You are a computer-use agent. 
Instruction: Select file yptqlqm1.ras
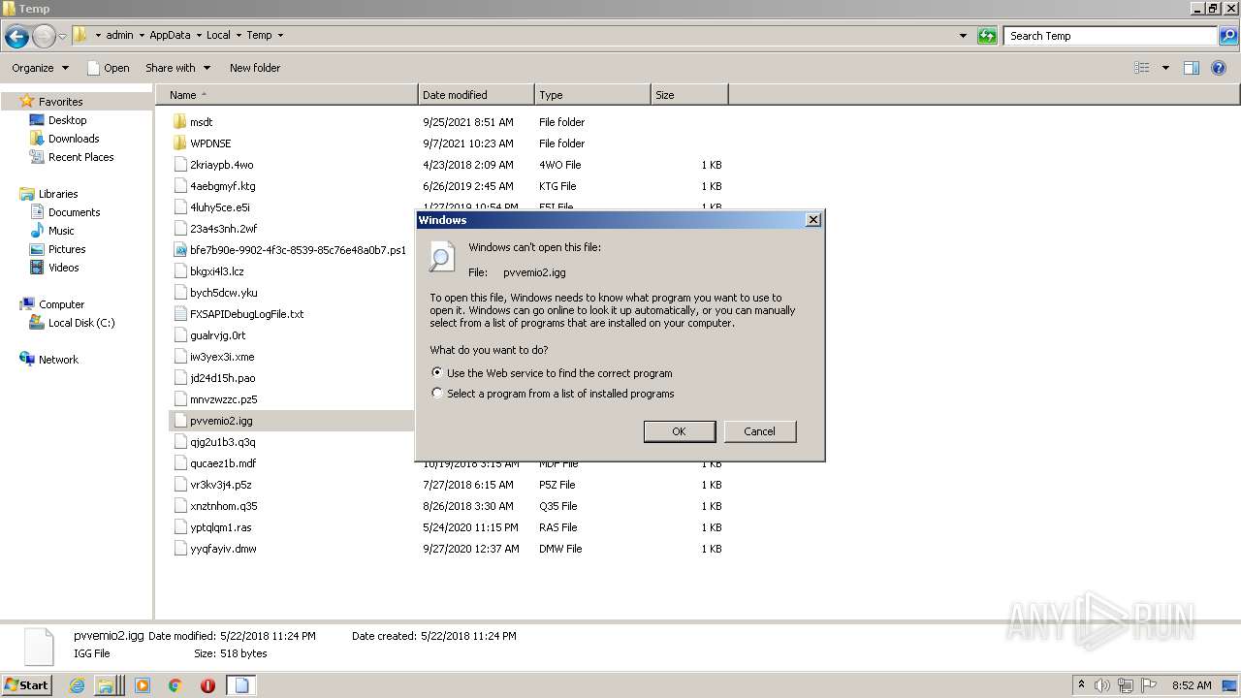[221, 527]
